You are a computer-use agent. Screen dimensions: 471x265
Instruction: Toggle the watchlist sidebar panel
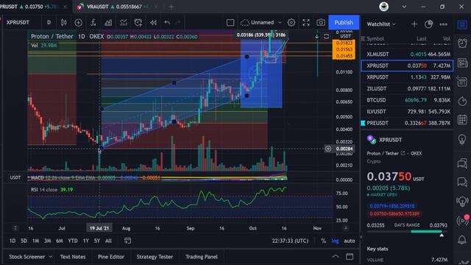pyautogui.click(x=462, y=24)
